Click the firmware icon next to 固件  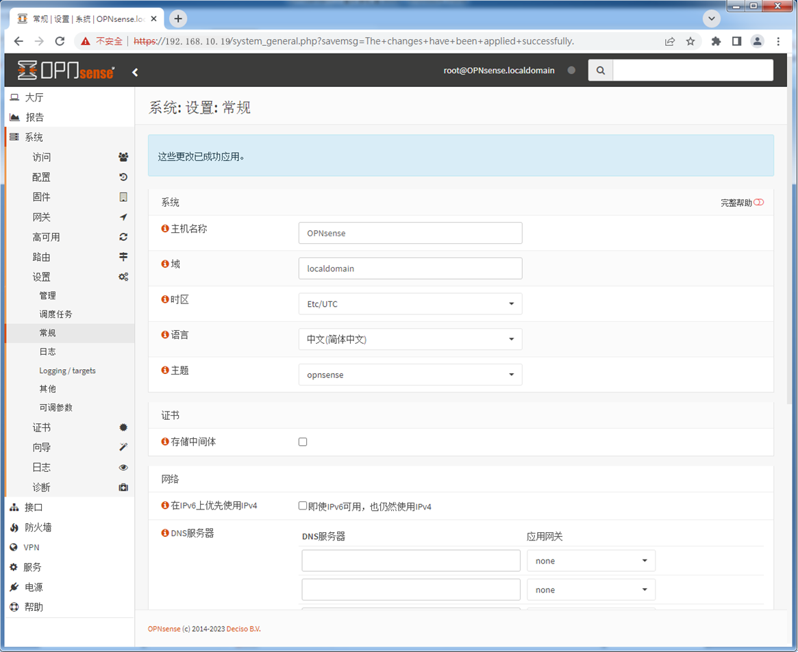[123, 197]
